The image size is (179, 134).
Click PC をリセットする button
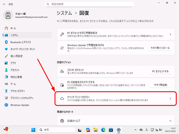[160, 71]
